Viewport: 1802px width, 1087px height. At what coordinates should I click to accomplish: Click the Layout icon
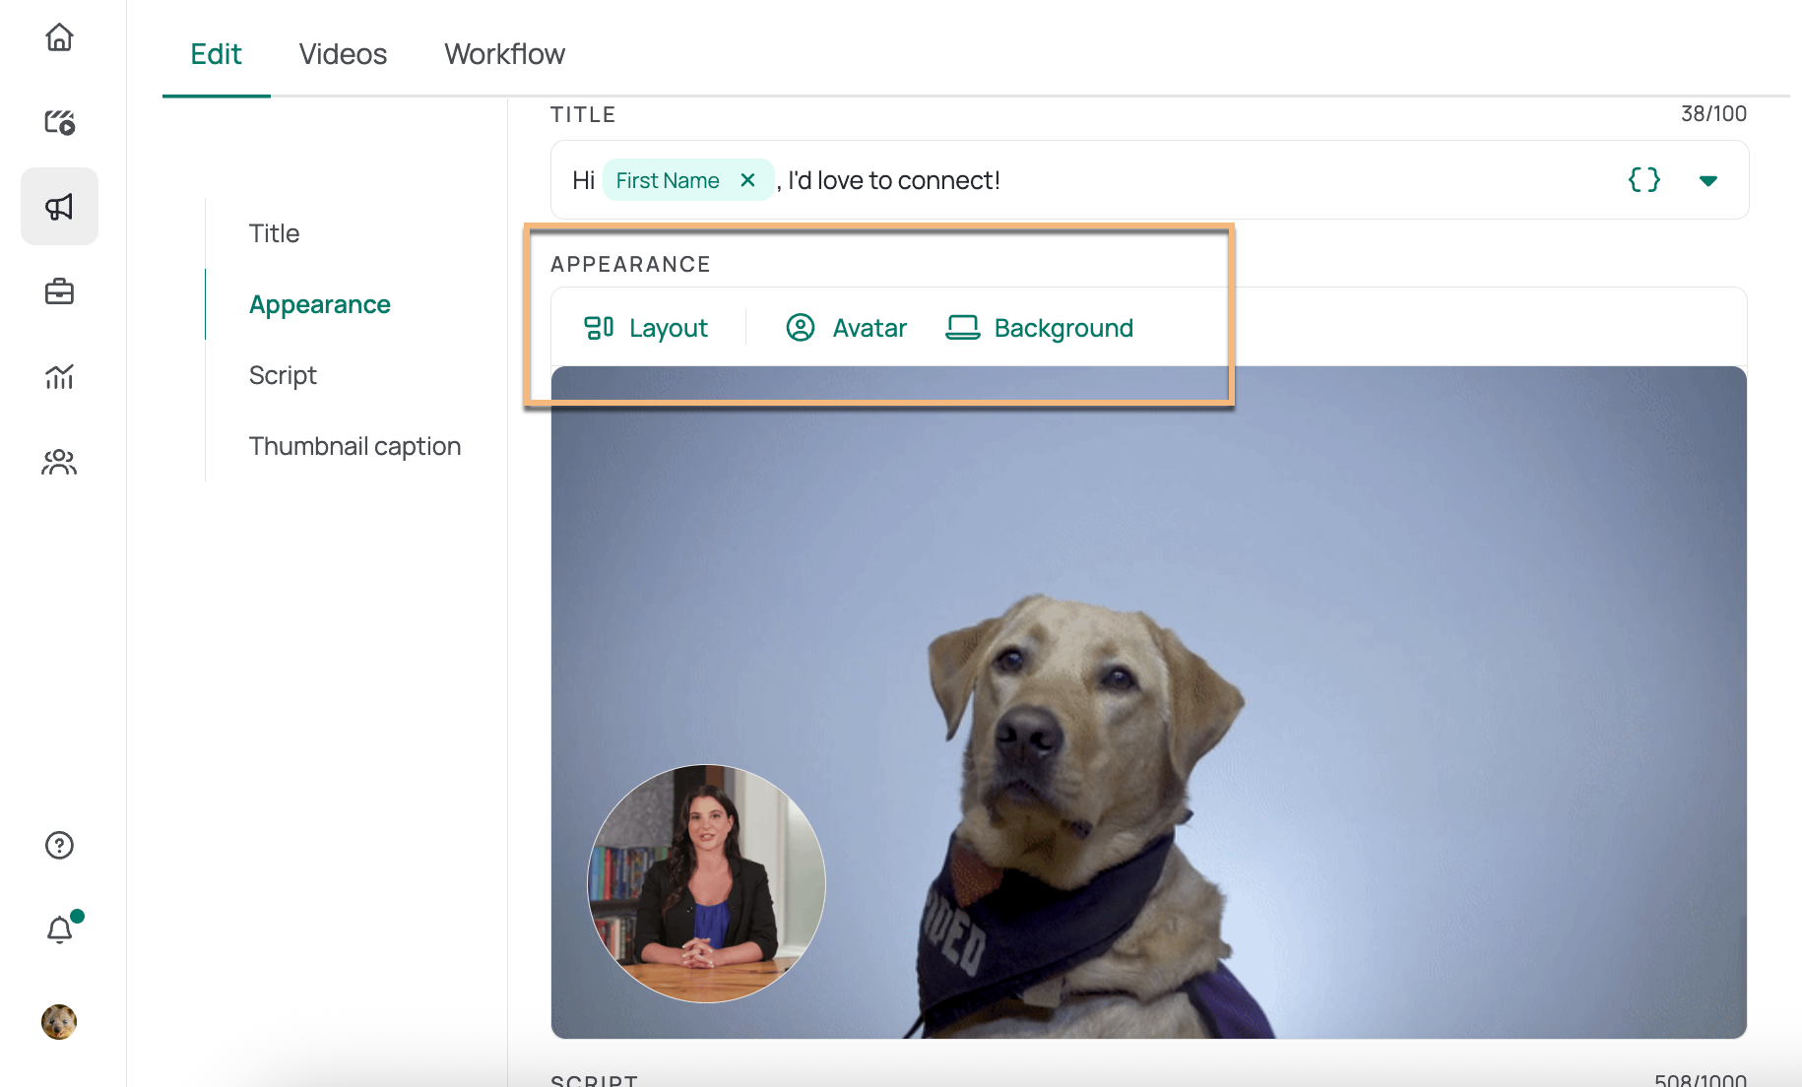(x=599, y=328)
